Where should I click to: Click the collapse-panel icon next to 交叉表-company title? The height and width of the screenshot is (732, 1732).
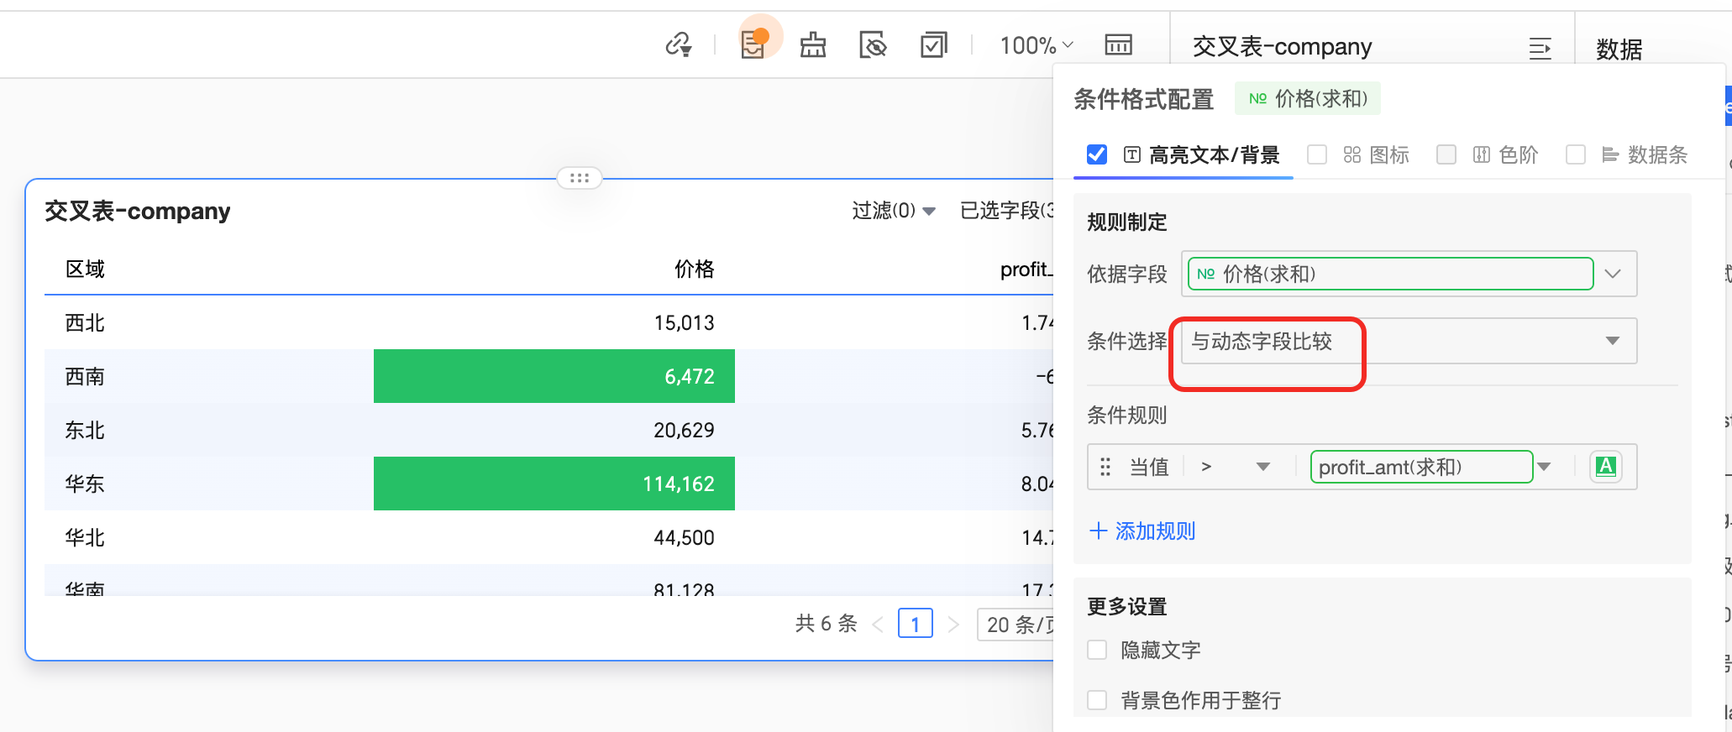coord(1540,49)
